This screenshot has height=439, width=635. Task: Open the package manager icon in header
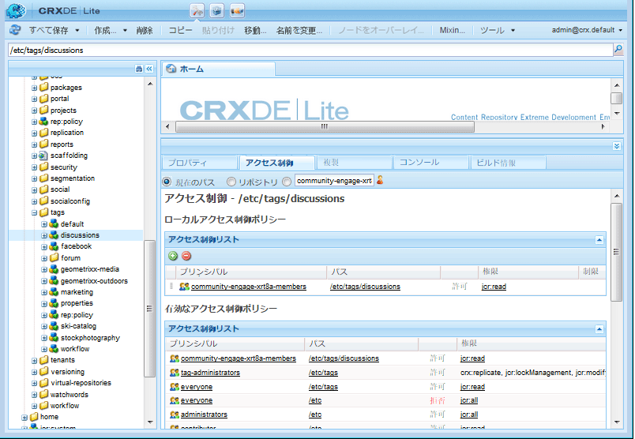pos(217,11)
